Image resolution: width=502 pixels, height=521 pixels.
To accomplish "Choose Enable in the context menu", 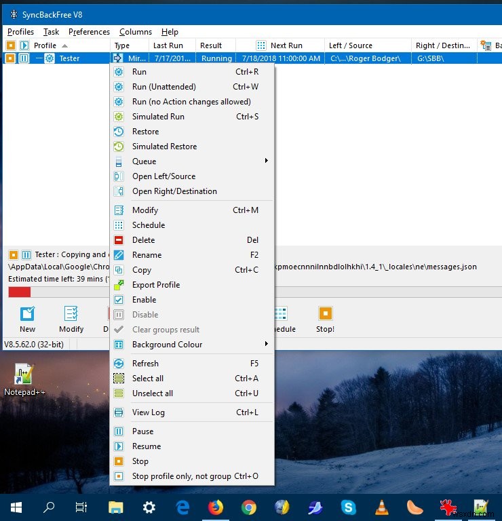I will [144, 300].
